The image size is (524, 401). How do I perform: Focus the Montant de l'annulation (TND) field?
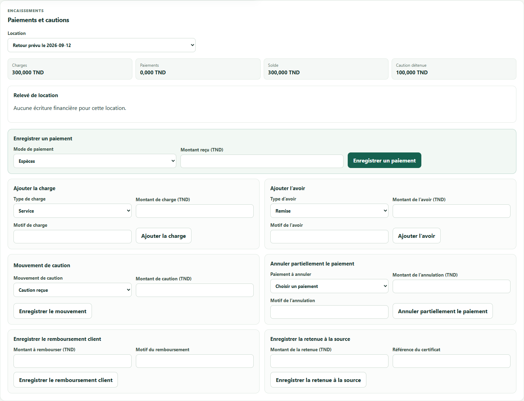tap(451, 287)
